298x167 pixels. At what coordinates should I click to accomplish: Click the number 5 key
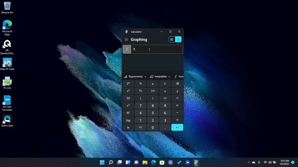tap(153, 113)
